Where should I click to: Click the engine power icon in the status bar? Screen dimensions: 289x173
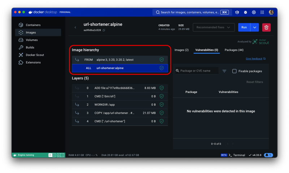pos(59,155)
